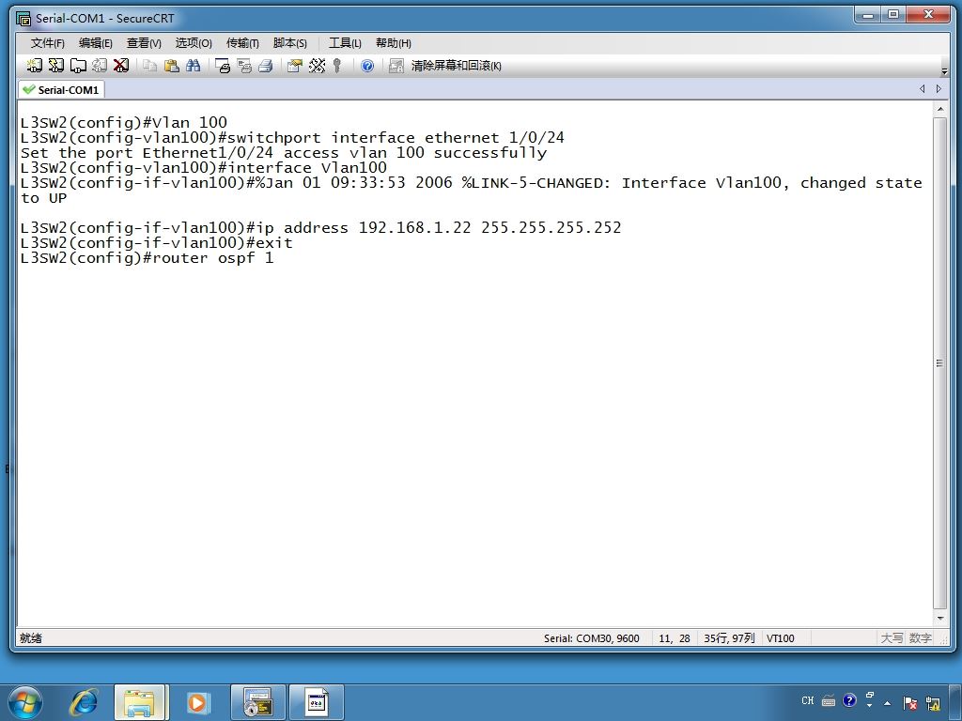
Task: Click the Quick Connect lightning icon
Action: [55, 66]
